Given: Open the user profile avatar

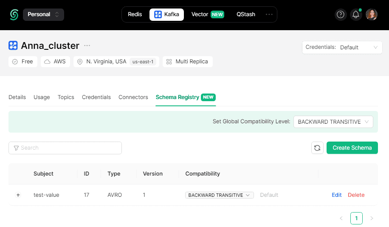Looking at the screenshot, I should point(372,14).
